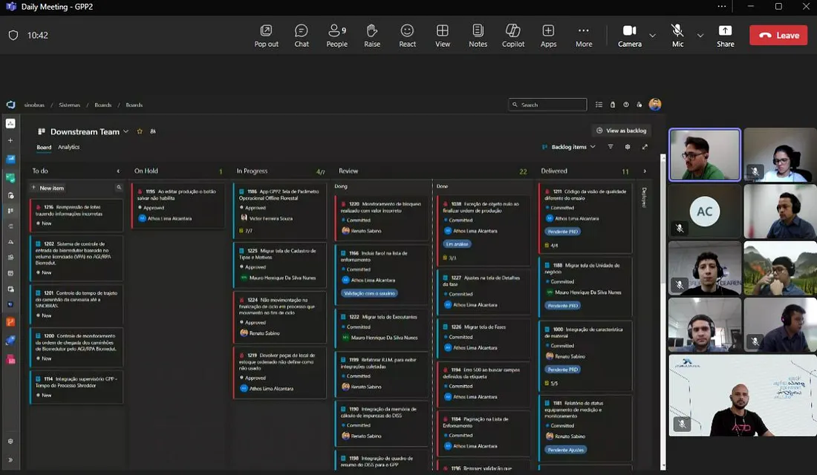Leave the meeting
The height and width of the screenshot is (475, 817).
(778, 35)
